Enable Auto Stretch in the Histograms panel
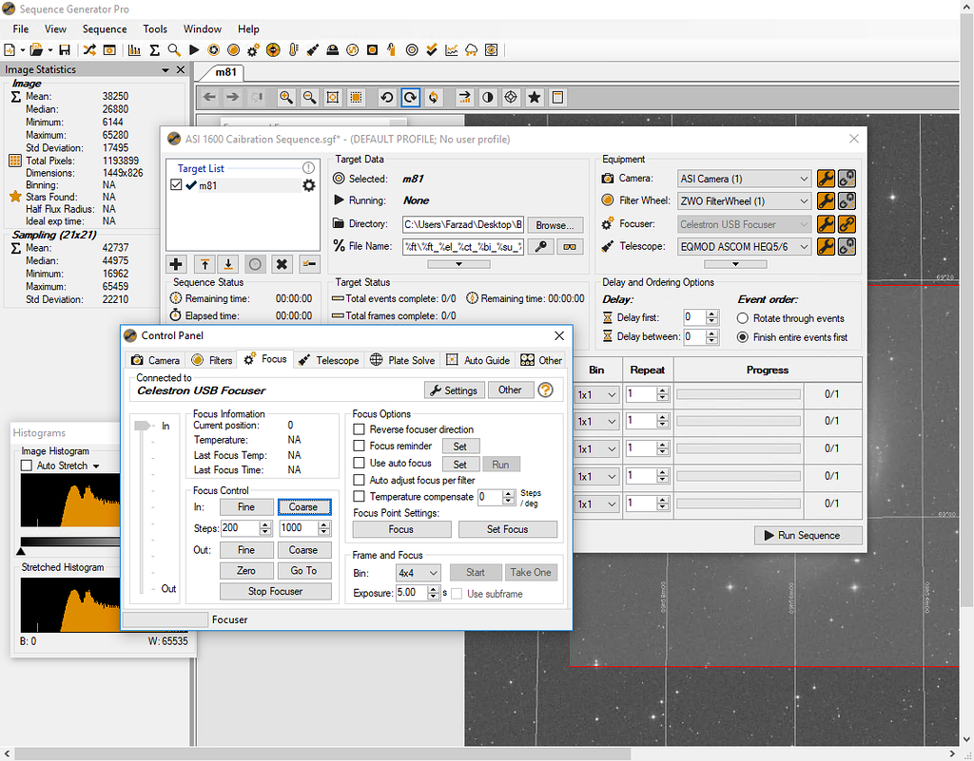This screenshot has height=761, width=974. pos(26,465)
